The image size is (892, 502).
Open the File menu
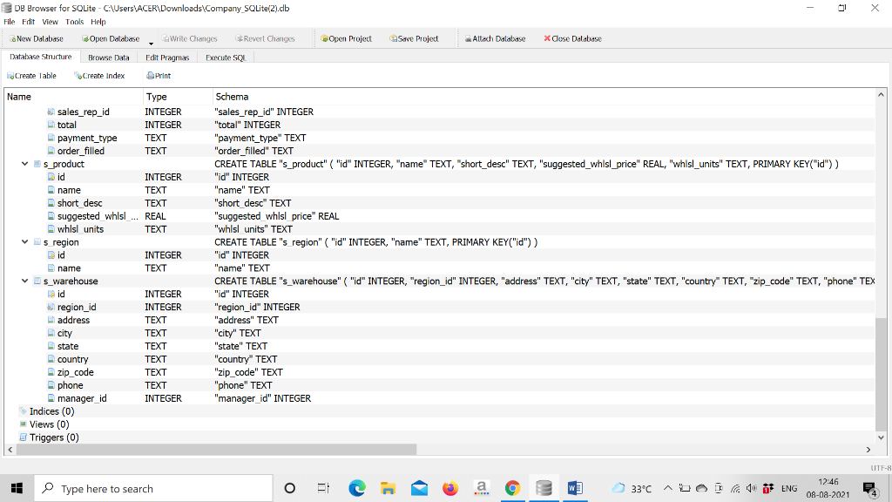pos(9,22)
